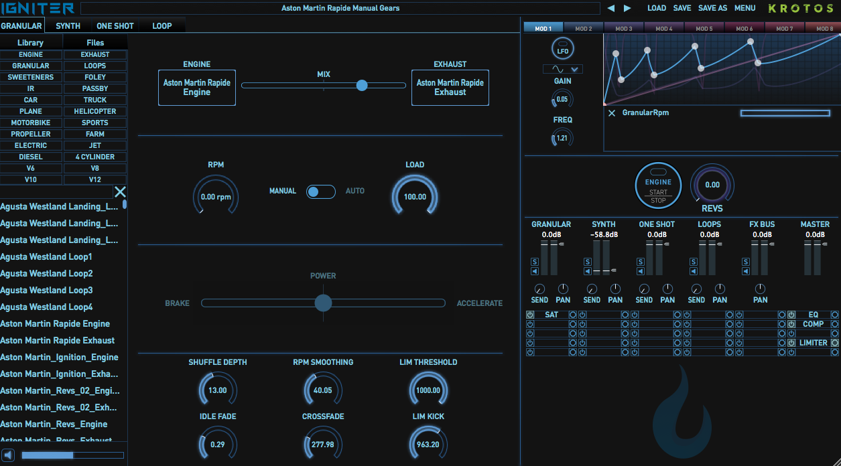Mute the One Shot mixer channel
Screen dimensions: 841x466
click(x=641, y=271)
